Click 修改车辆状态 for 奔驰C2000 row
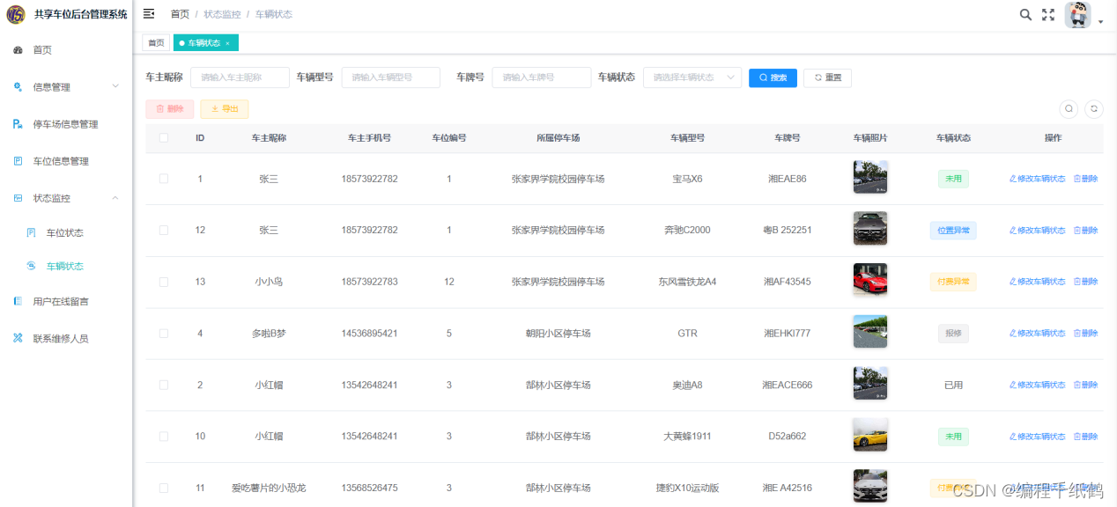1117x507 pixels. (1037, 231)
